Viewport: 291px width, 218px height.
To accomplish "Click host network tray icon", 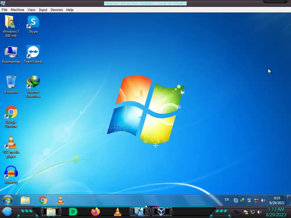I will point(253,212).
